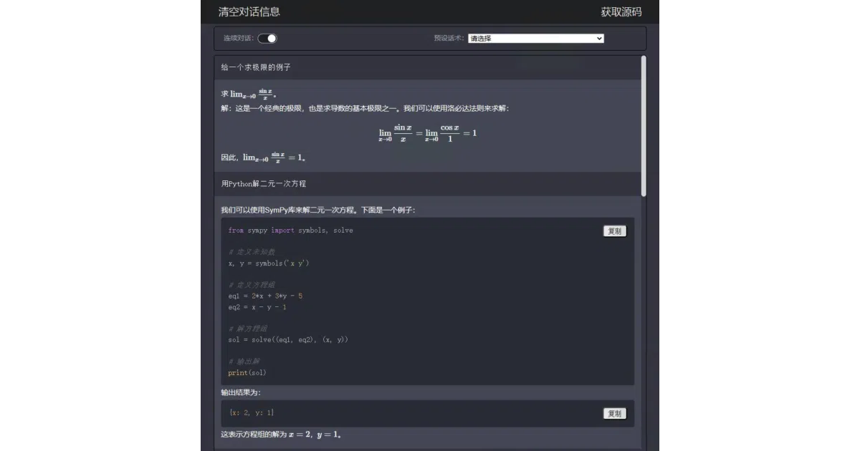Screen dimensions: 860x451
Task: Toggle the 连续对话 switch
Action: coord(267,39)
